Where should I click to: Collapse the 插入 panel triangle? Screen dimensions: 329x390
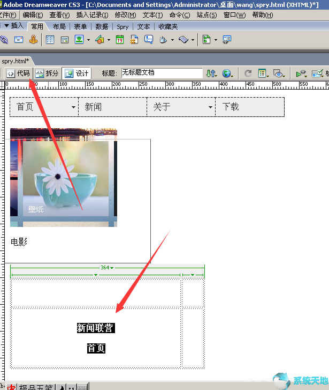pyautogui.click(x=7, y=26)
